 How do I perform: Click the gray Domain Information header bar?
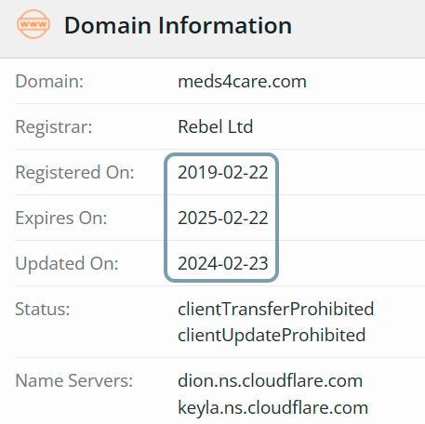[x=212, y=29]
